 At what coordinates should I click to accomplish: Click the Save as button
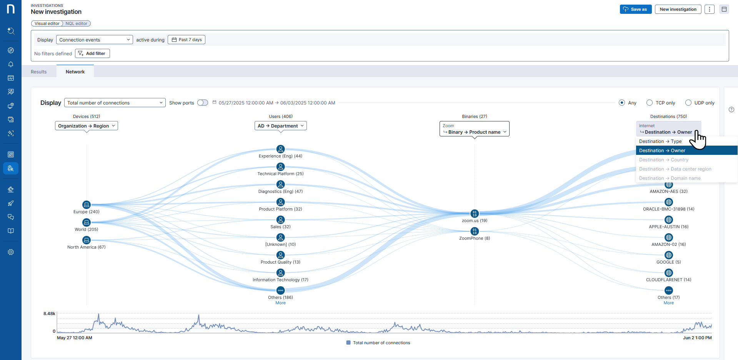click(x=635, y=9)
